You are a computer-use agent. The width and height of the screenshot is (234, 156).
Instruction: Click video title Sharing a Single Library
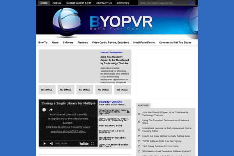point(68,103)
